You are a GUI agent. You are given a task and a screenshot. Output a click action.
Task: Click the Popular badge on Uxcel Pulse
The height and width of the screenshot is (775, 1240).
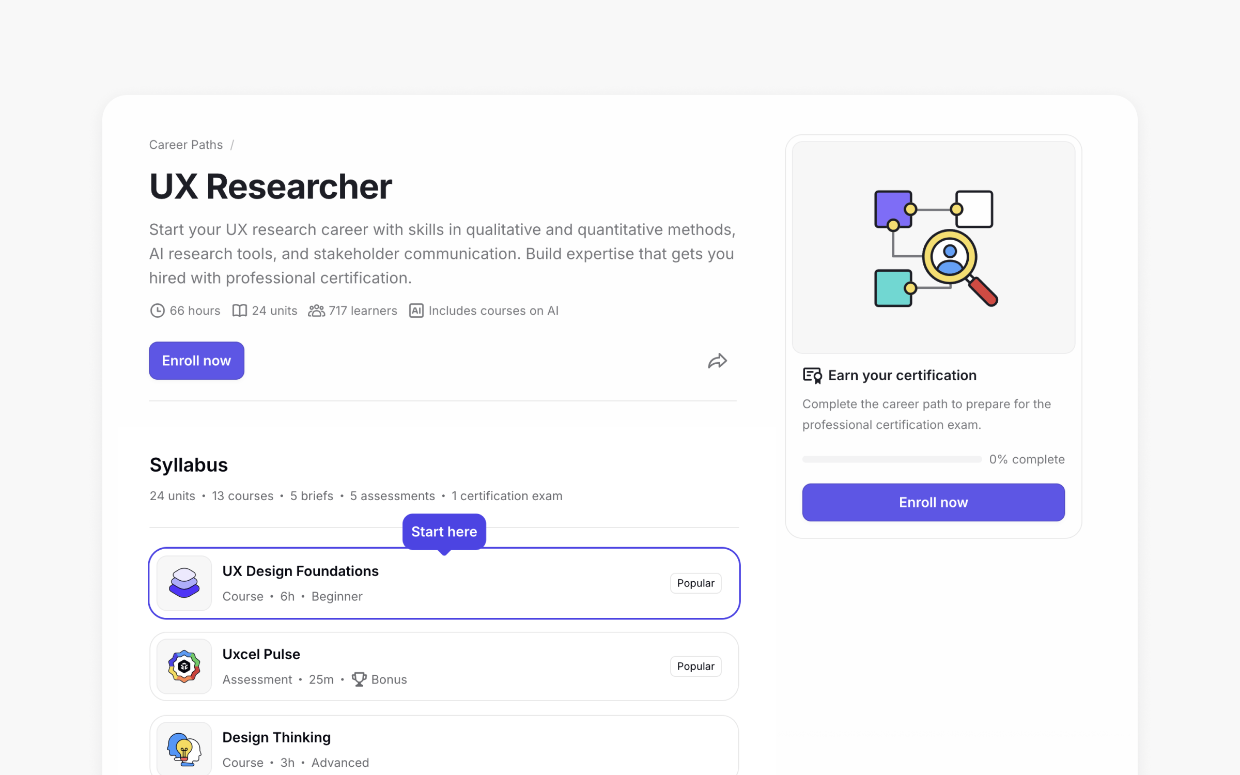[695, 666]
